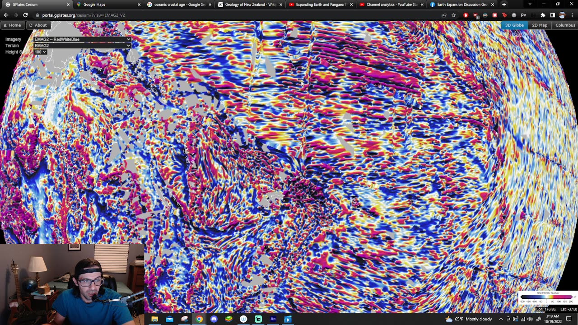The width and height of the screenshot is (578, 325).
Task: Toggle the browser side panel
Action: pos(552,15)
